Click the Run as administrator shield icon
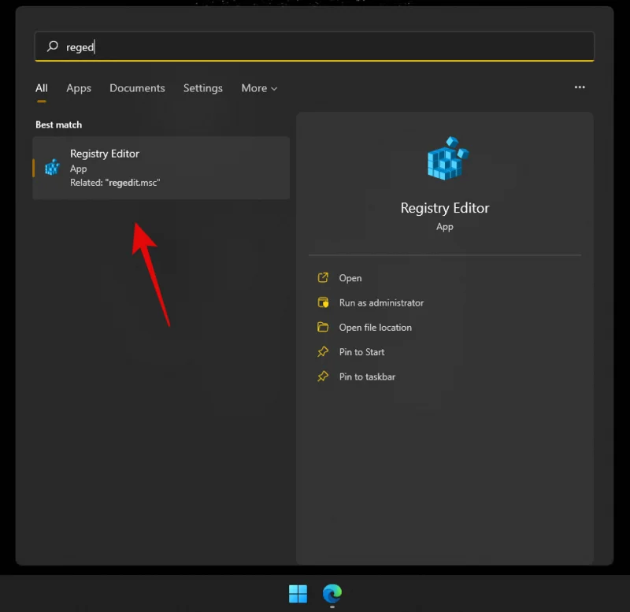630x612 pixels. (x=323, y=302)
